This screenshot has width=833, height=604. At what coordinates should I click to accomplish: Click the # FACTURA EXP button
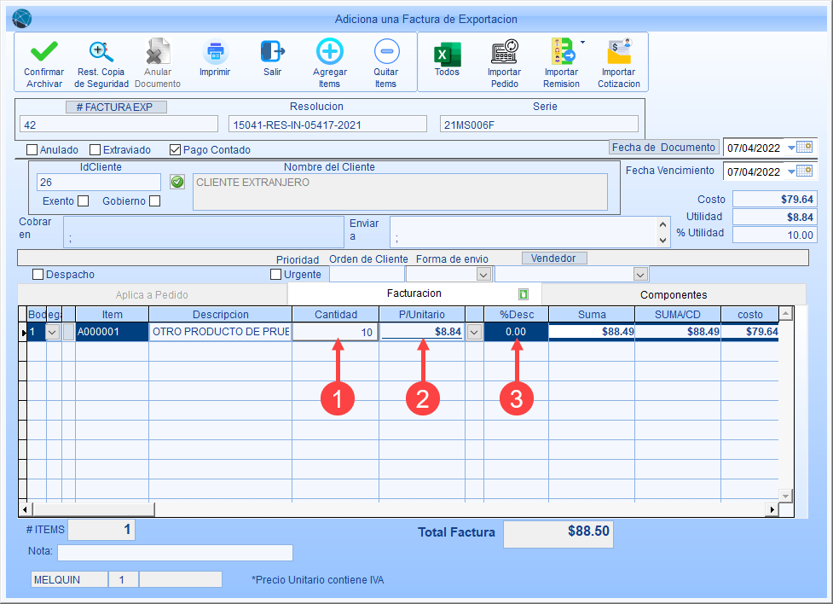pyautogui.click(x=116, y=107)
